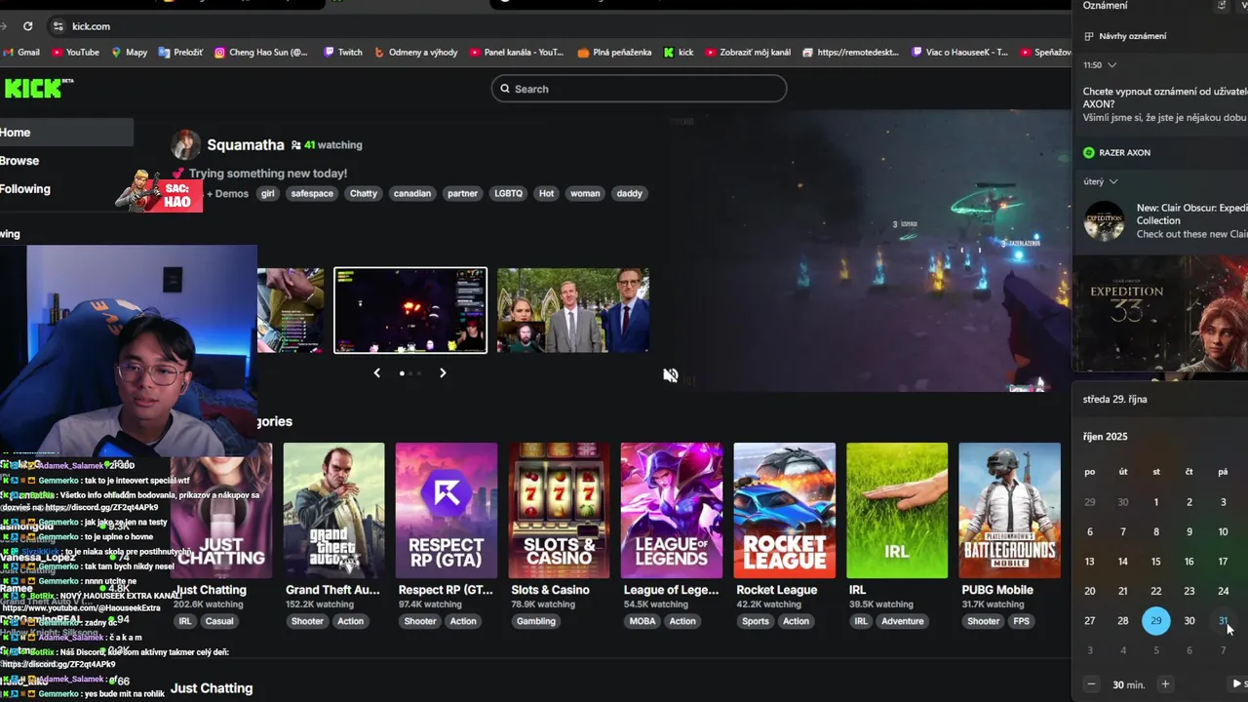Click the FPS tag under PUBG Mobile

pyautogui.click(x=1022, y=621)
